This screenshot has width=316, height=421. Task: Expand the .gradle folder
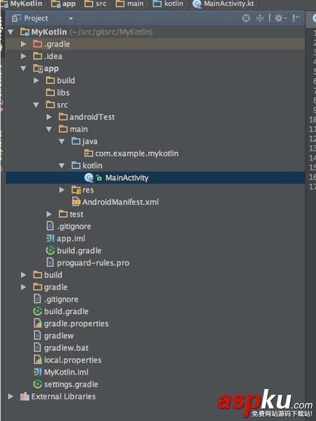pyautogui.click(x=24, y=44)
